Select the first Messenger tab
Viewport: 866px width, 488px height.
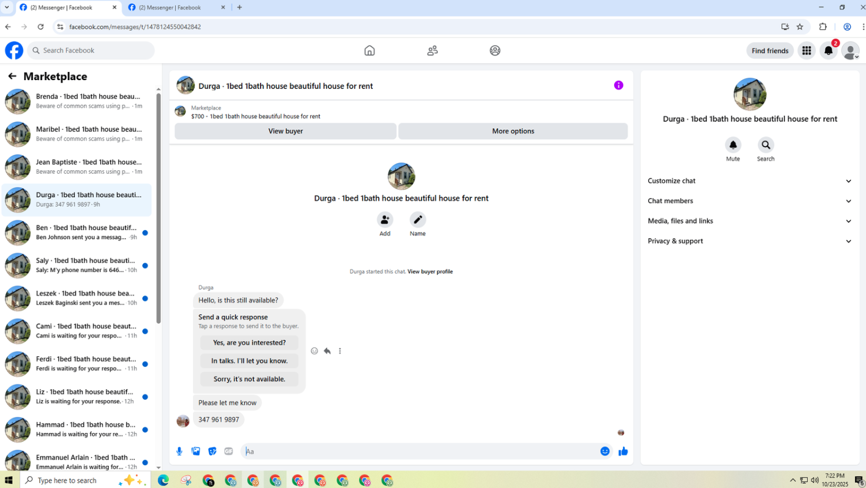(x=68, y=8)
